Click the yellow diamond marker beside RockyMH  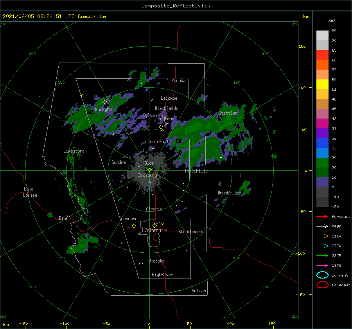pyautogui.click(x=104, y=102)
